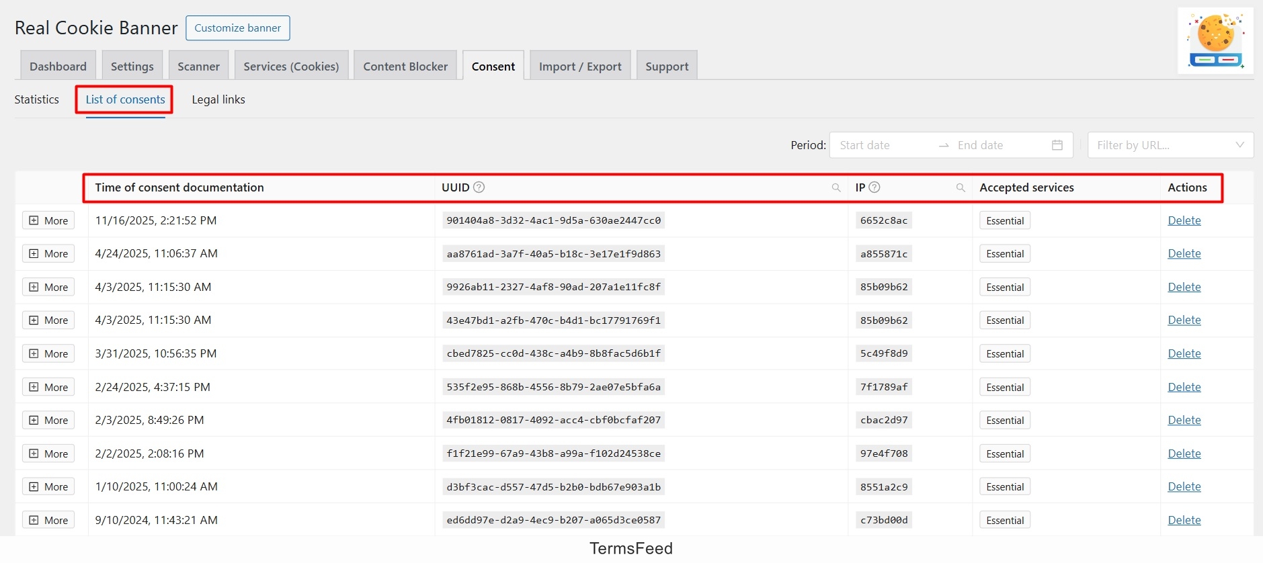This screenshot has width=1263, height=563.
Task: Click the Accepted services column header
Action: (1026, 187)
